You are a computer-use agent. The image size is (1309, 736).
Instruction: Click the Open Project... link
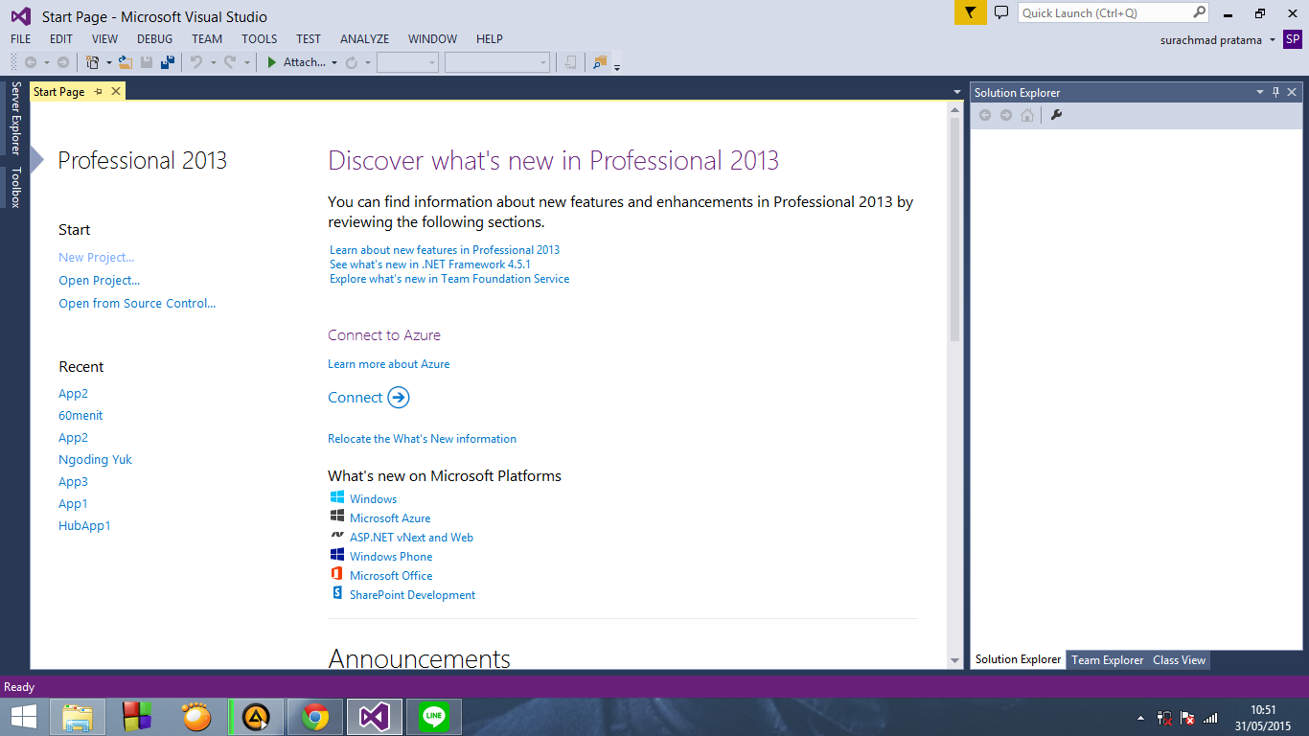[99, 281]
